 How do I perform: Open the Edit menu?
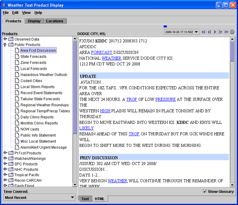pyautogui.click(x=15, y=13)
